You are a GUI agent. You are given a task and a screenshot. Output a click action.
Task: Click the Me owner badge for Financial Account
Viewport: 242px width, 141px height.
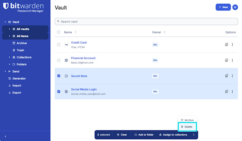155,60
